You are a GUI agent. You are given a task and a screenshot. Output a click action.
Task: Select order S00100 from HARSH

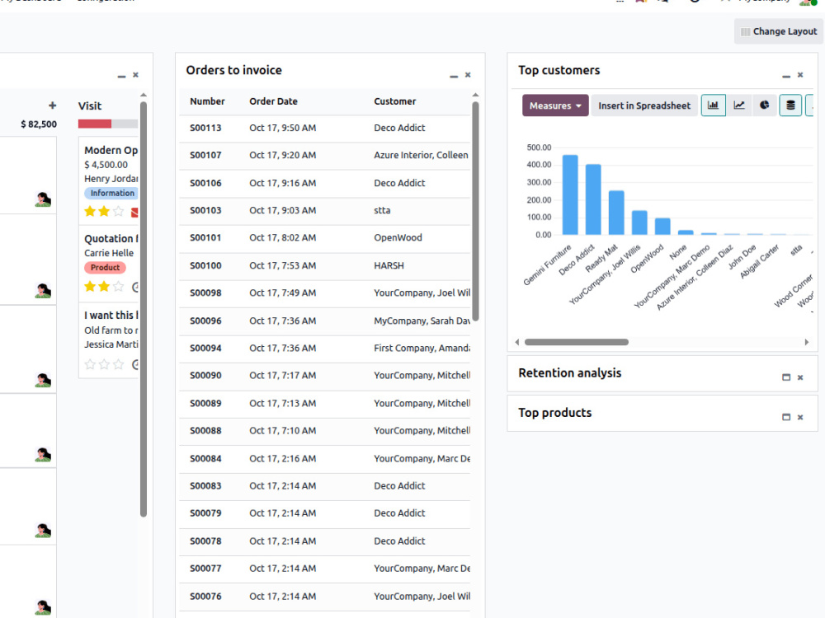[324, 266]
